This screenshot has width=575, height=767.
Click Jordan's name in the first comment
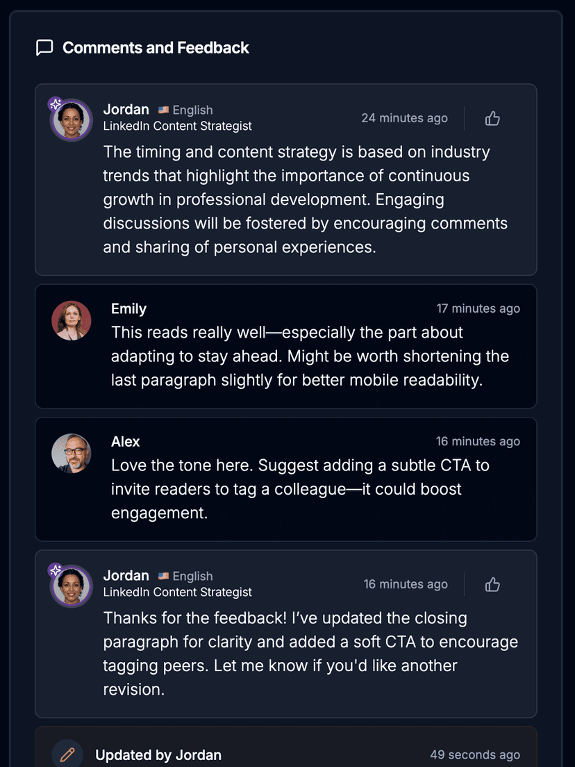126,109
